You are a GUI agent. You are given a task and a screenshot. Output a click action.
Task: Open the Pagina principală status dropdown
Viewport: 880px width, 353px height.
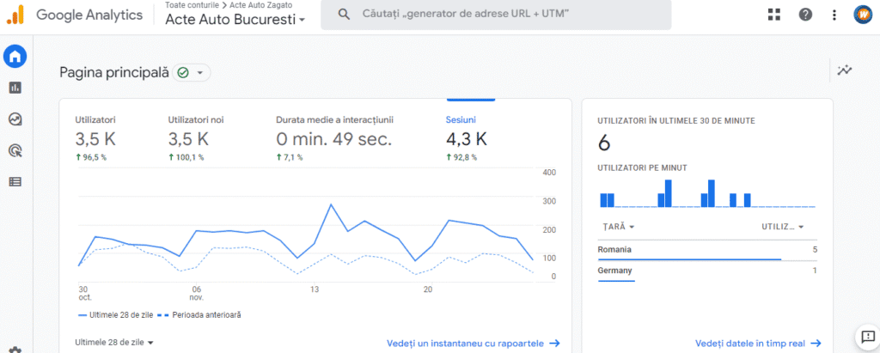tap(192, 72)
